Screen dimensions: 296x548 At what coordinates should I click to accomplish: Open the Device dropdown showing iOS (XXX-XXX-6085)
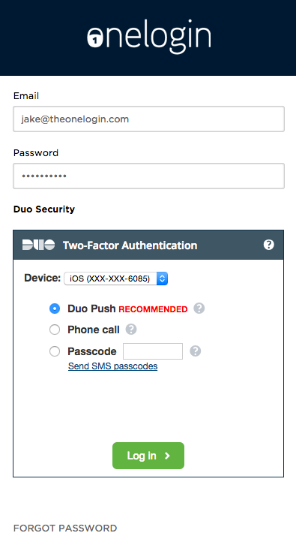(116, 279)
